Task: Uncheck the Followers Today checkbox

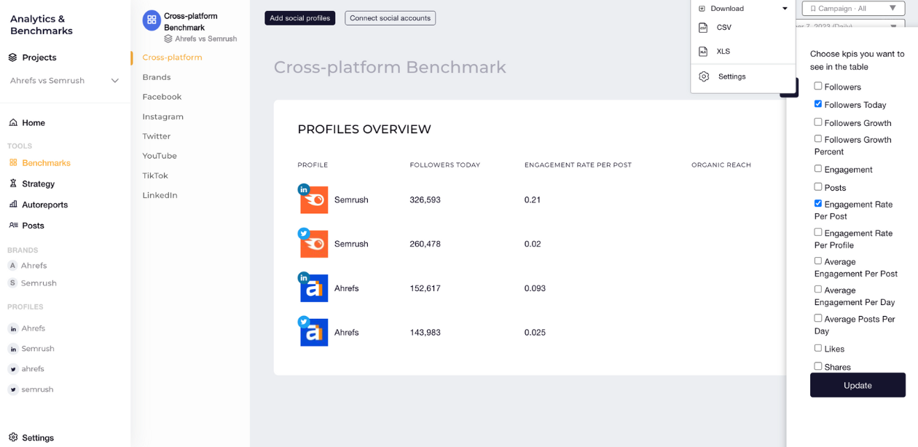Action: (818, 104)
